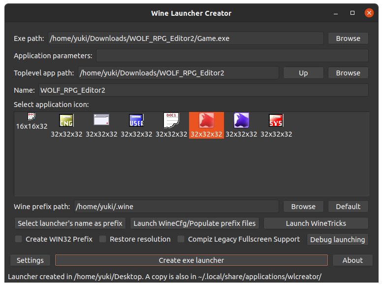The image size is (383, 287).
Task: Select the small 16x16x32 DOC icon
Action: click(x=32, y=122)
